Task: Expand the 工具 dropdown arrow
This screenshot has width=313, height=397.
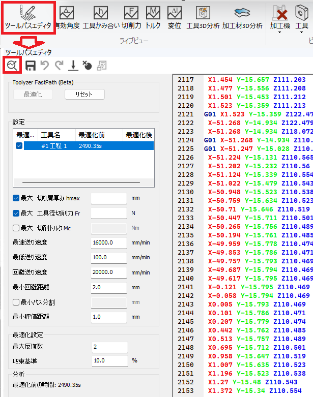Action: coord(301,33)
